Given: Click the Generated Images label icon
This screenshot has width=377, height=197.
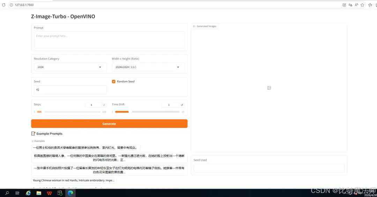Looking at the screenshot, I should 194,26.
